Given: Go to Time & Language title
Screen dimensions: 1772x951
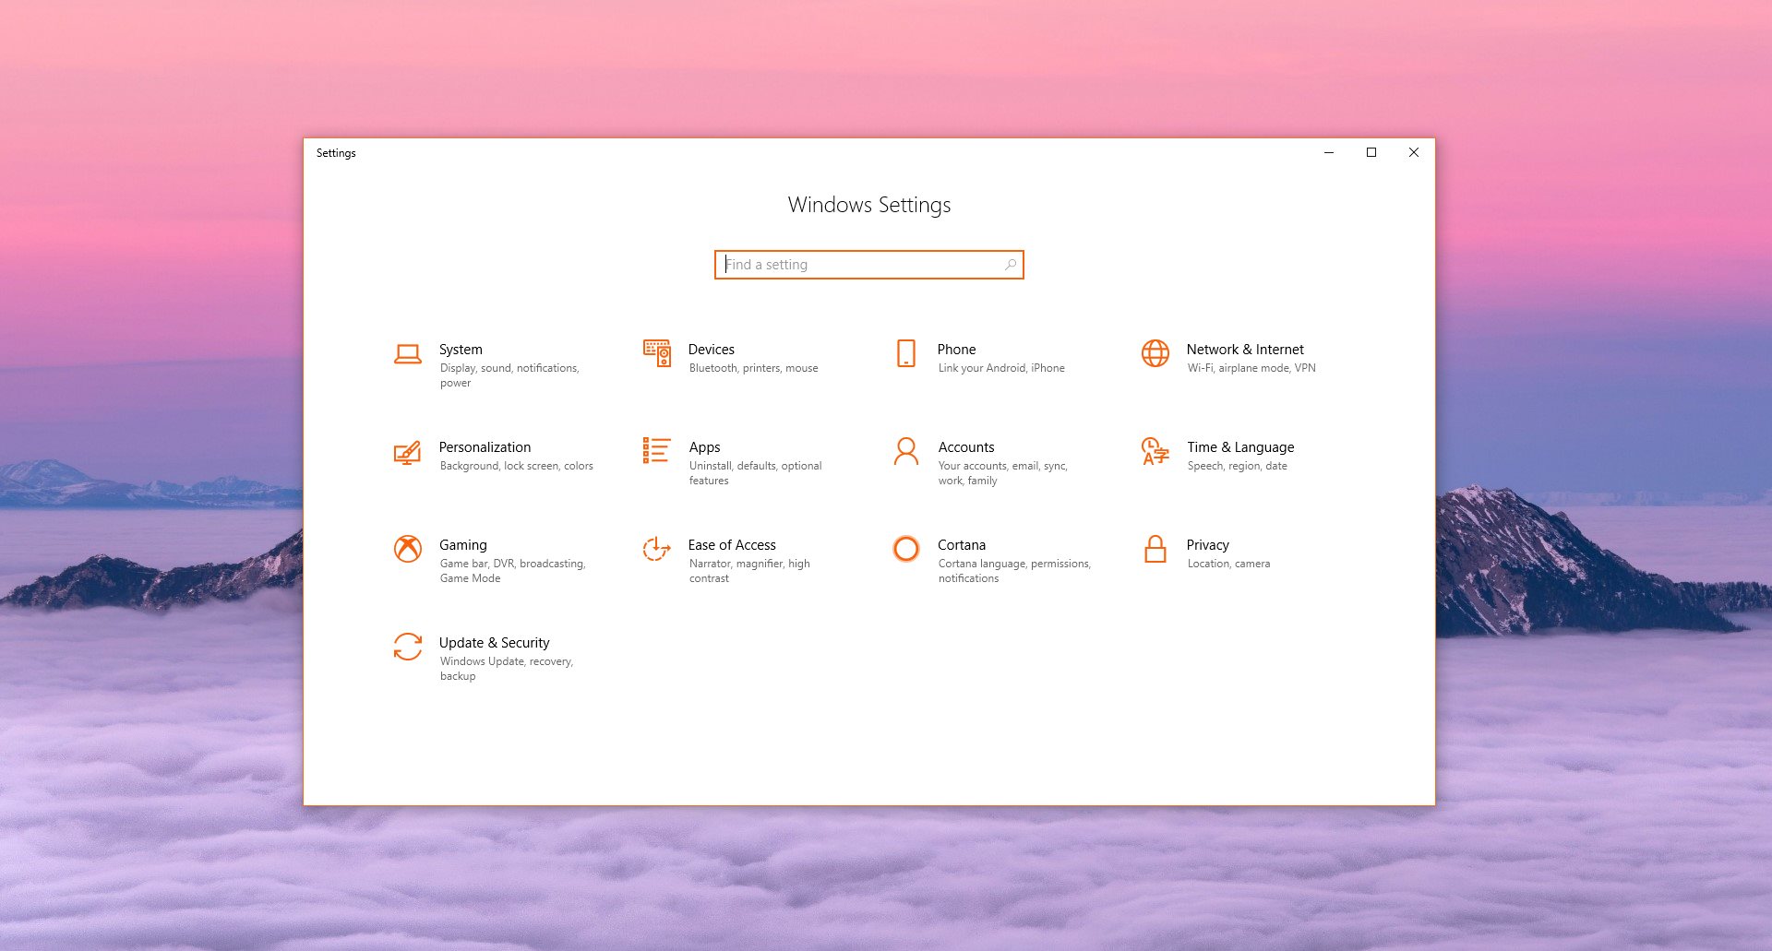Looking at the screenshot, I should pos(1240,447).
